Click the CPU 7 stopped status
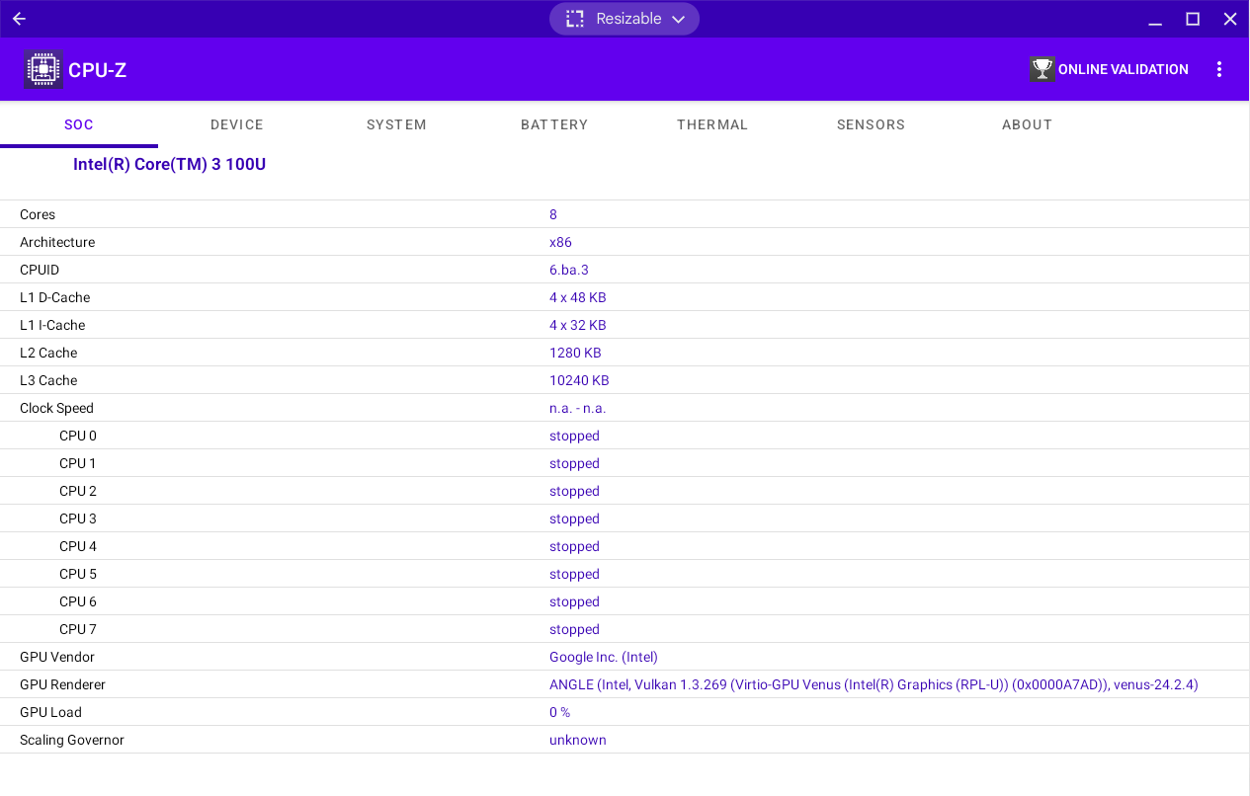This screenshot has width=1250, height=796. click(574, 629)
